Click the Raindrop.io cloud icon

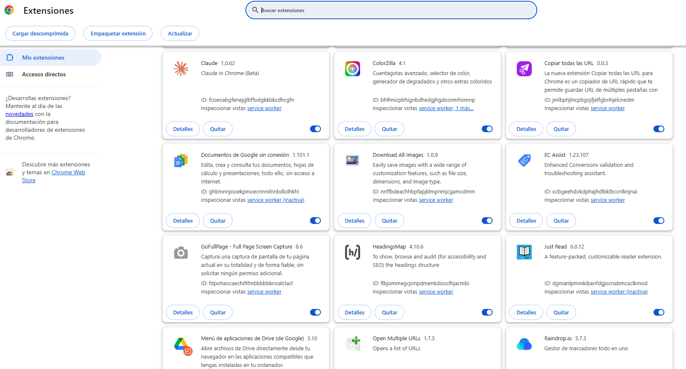pyautogui.click(x=524, y=344)
